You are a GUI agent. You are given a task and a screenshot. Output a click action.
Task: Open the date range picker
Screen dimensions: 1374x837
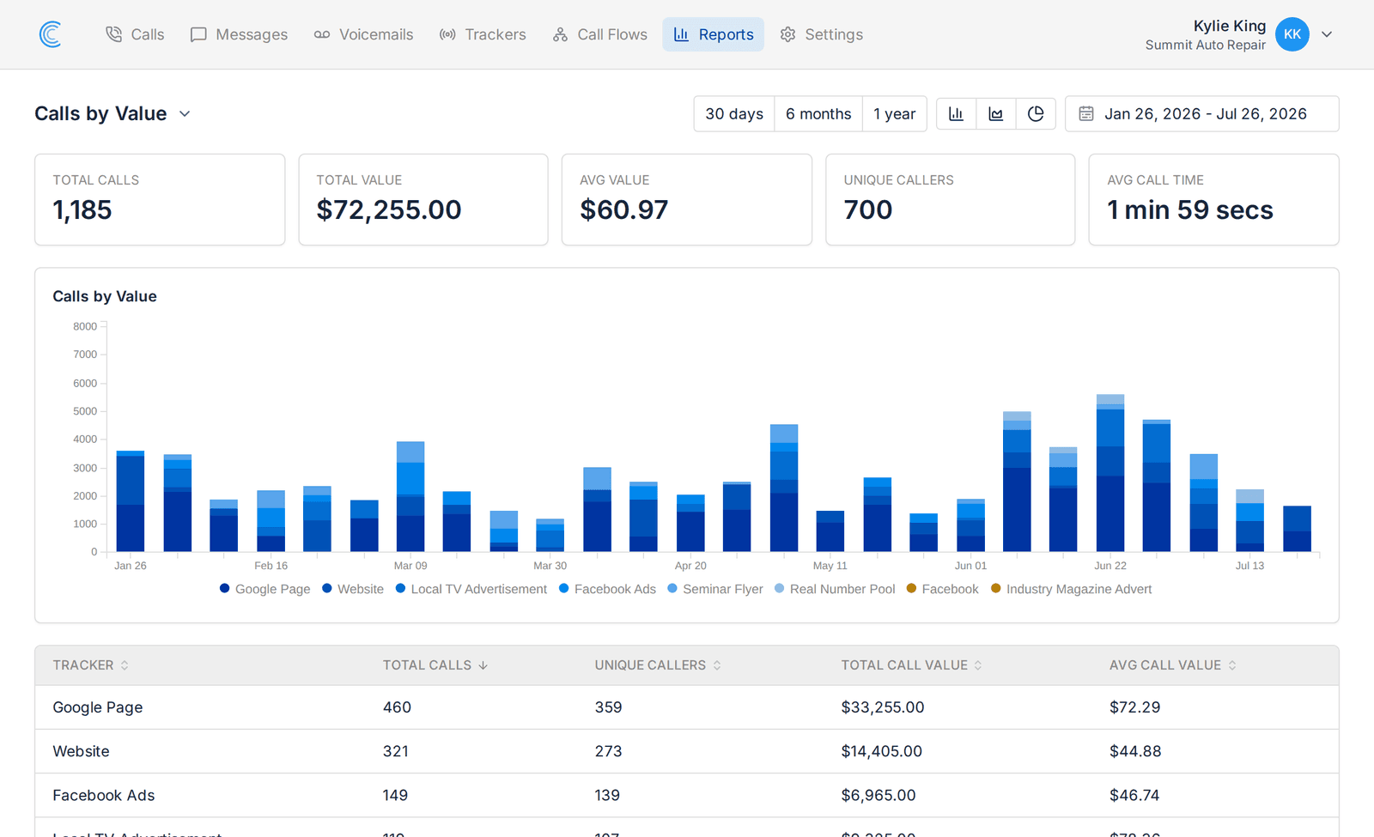(x=1201, y=113)
